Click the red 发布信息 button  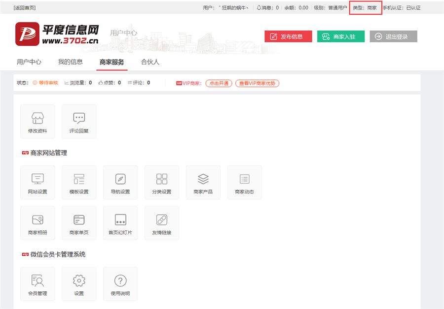tap(288, 36)
